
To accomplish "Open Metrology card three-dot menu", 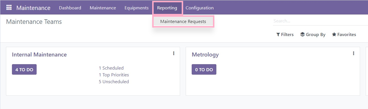I will (354, 53).
